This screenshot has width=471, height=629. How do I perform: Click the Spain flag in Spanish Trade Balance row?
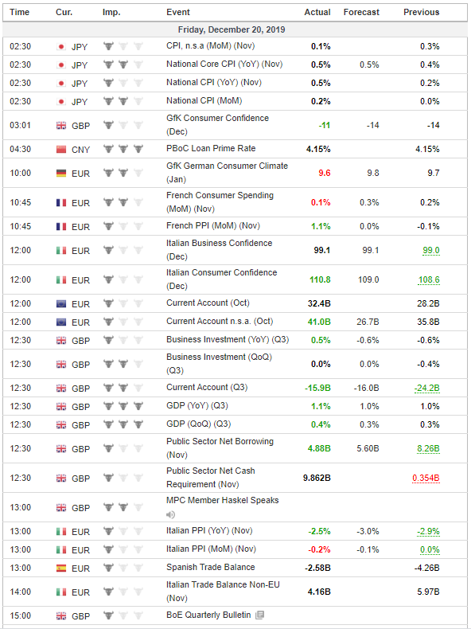61,568
